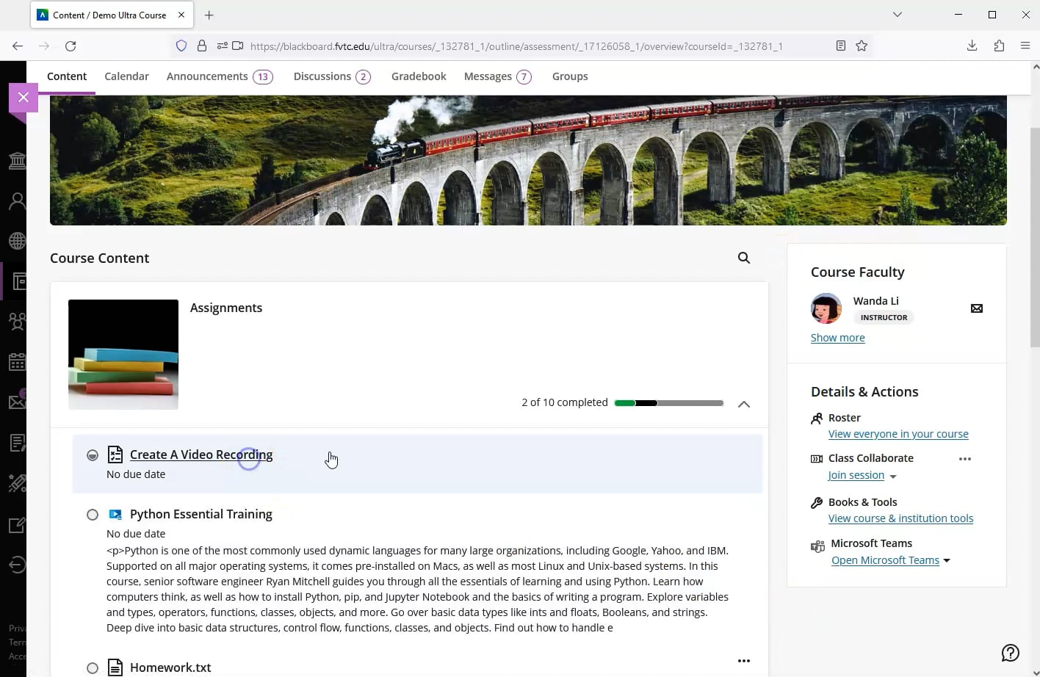1040x677 pixels.
Task: Expand the Open Microsoft Teams dropdown arrow
Action: (947, 560)
